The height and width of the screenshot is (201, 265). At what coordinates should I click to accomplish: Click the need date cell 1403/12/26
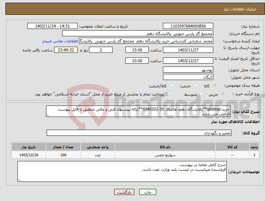[29, 155]
